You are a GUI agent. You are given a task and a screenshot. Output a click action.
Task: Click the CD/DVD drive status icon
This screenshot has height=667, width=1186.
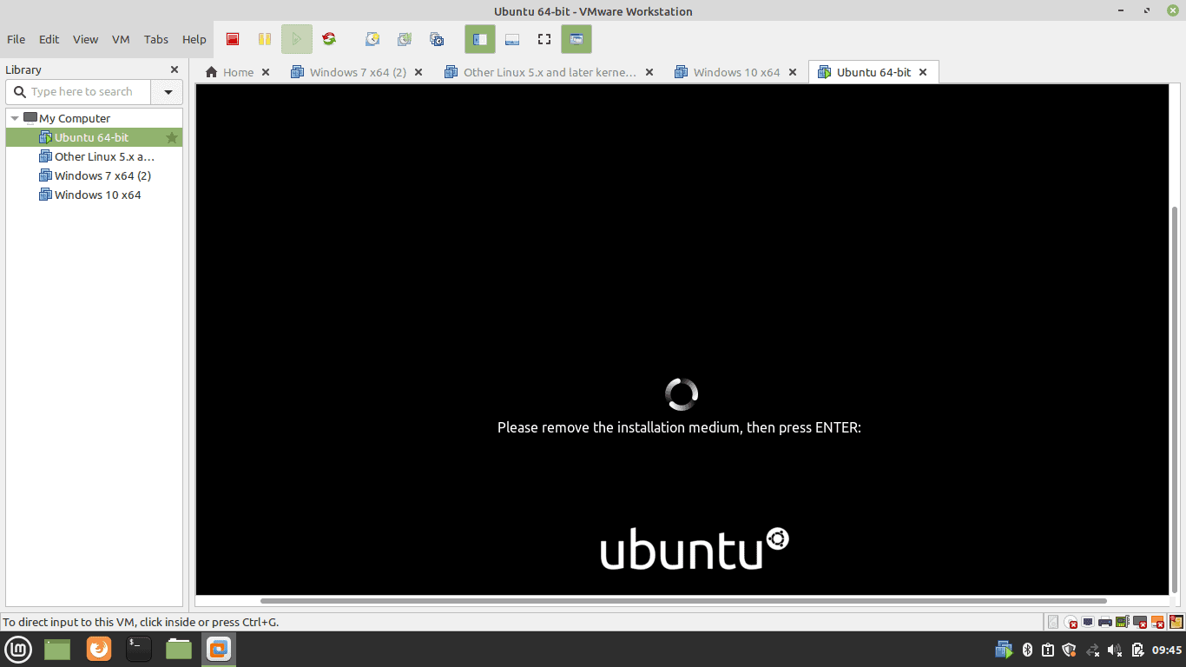tap(1071, 622)
